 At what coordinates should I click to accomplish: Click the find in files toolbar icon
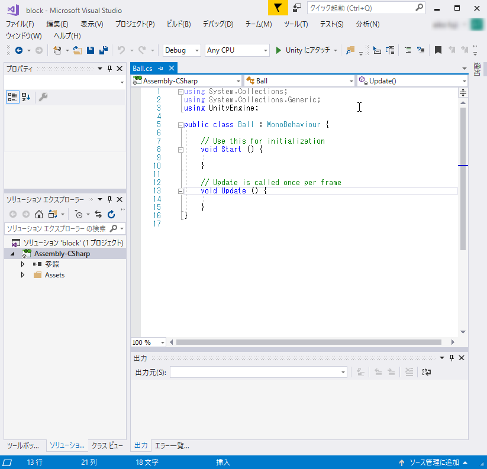tap(350, 50)
